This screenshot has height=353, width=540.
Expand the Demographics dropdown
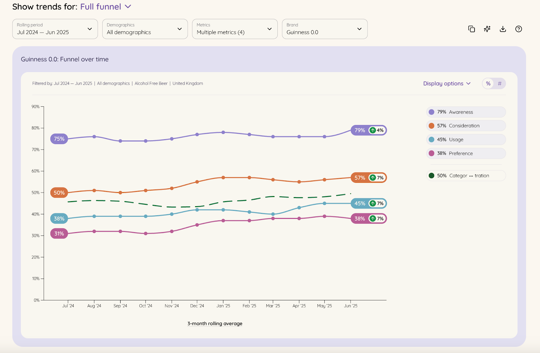[145, 29]
